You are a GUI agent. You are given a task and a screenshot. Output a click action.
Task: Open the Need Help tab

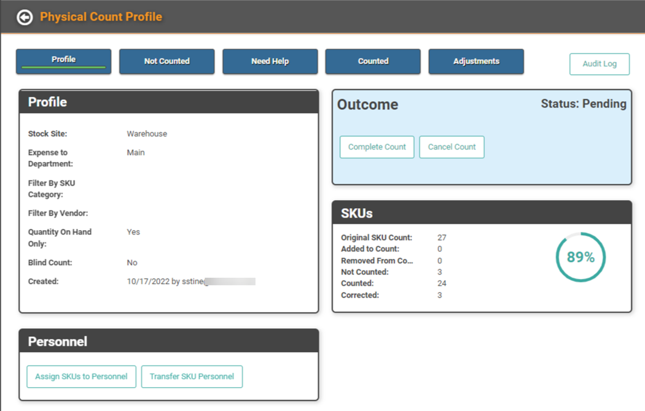[x=270, y=61]
